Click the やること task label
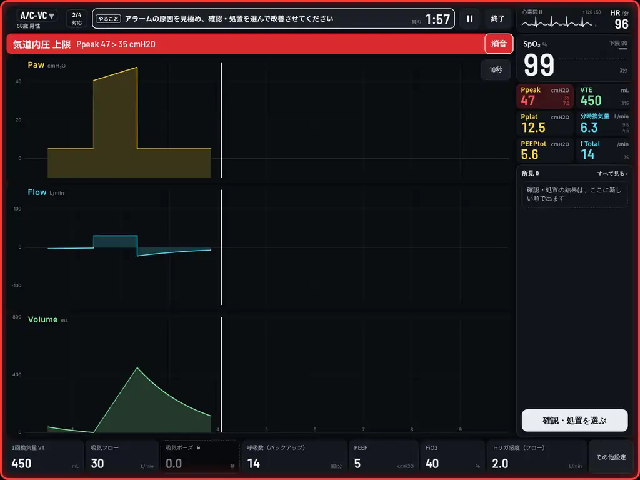This screenshot has height=480, width=640. (108, 19)
